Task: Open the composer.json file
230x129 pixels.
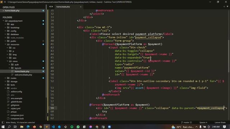Action: (17, 115)
